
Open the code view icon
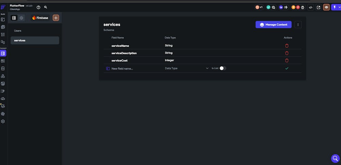tap(310, 7)
